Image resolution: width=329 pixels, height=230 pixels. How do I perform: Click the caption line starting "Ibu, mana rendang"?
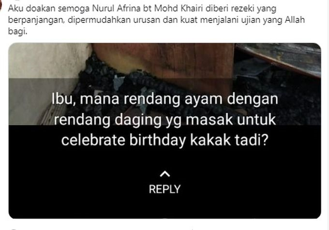[164, 99]
